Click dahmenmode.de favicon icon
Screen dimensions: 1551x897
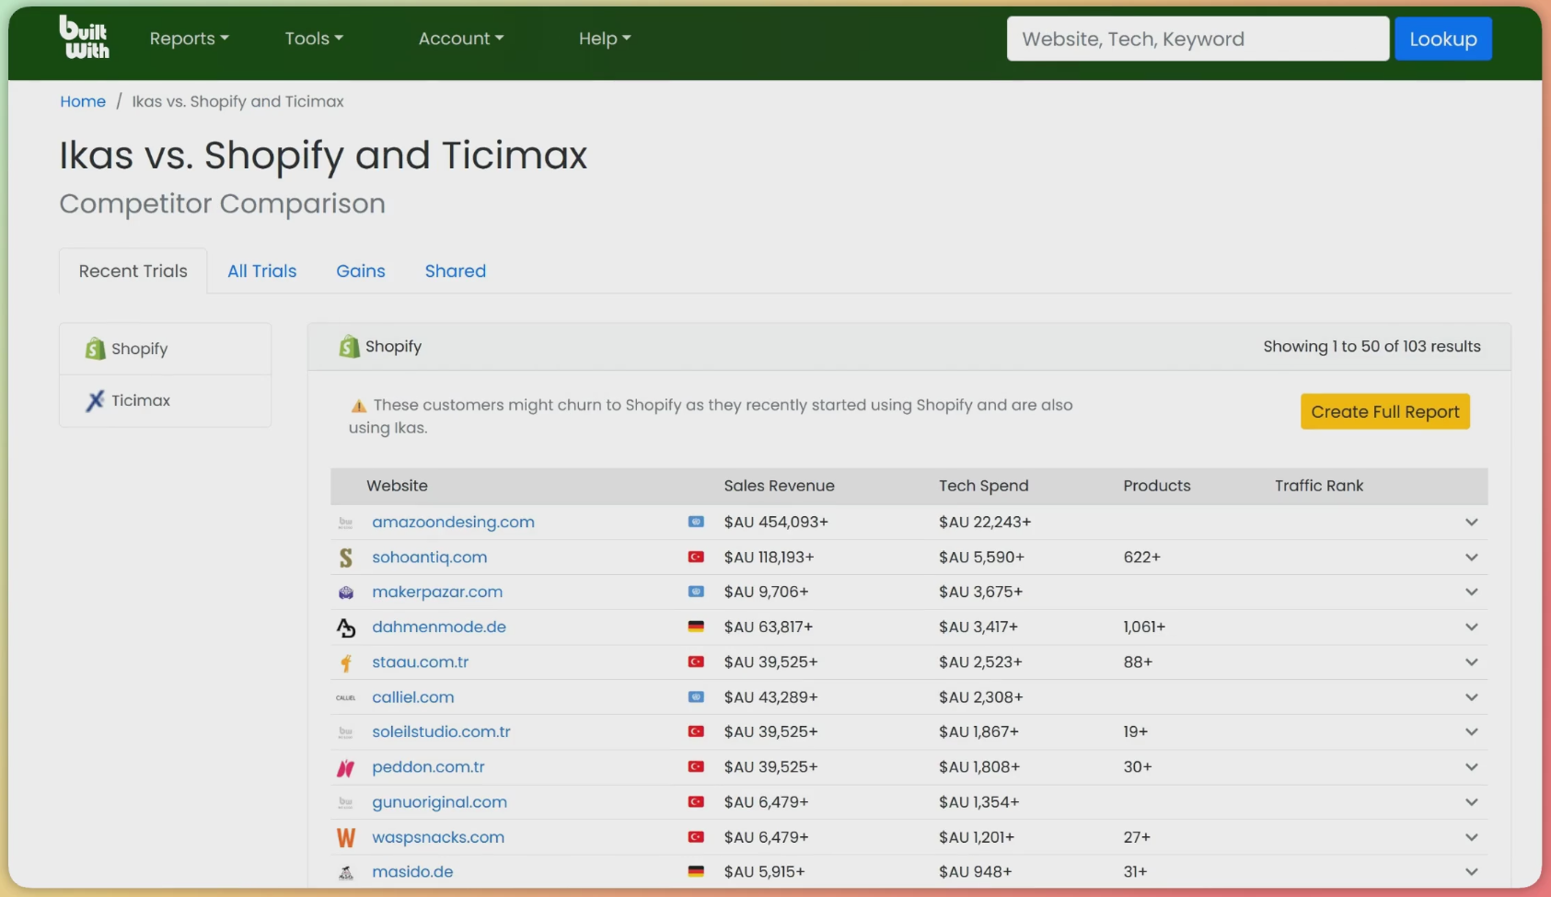coord(346,627)
